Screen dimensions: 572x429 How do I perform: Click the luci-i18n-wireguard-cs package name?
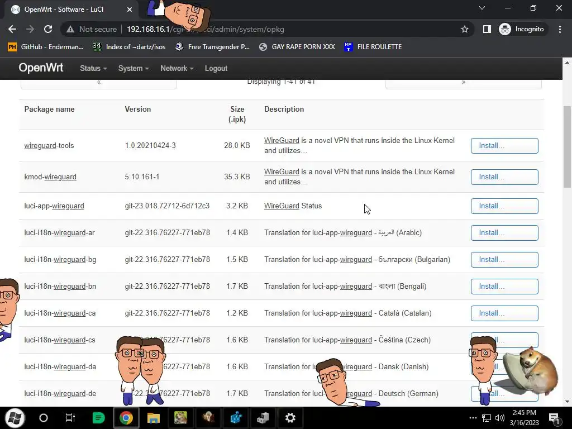(x=59, y=340)
